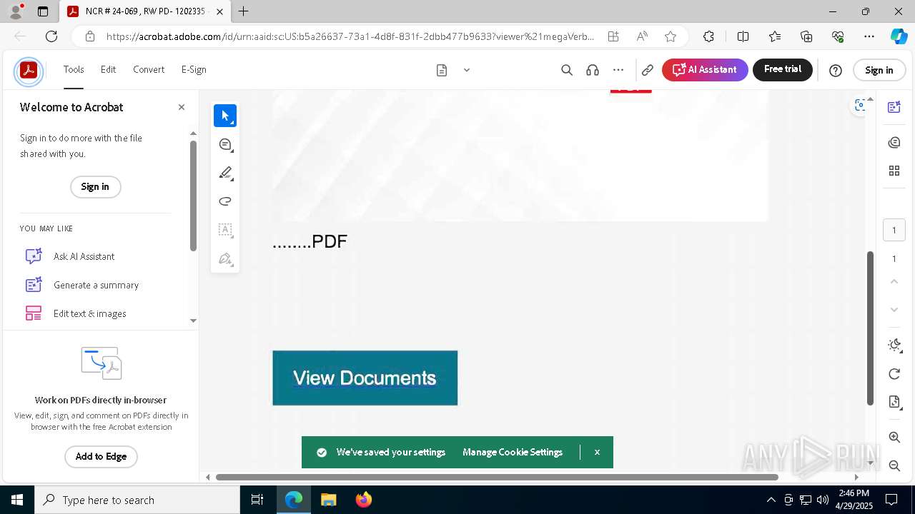
Task: Open the document search magnifier
Action: pyautogui.click(x=567, y=70)
